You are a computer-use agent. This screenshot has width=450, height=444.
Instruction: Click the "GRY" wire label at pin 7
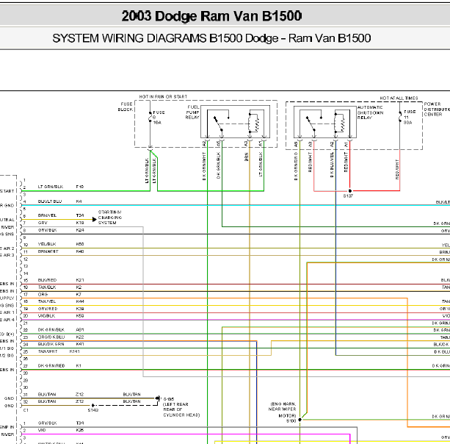tap(43, 223)
